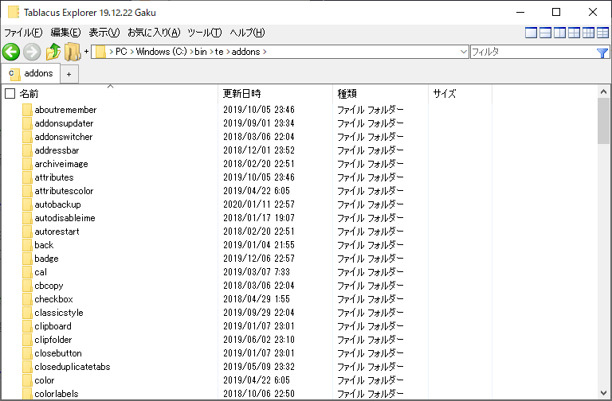Click the checkbox folder icon
This screenshot has height=401, width=612.
27,299
